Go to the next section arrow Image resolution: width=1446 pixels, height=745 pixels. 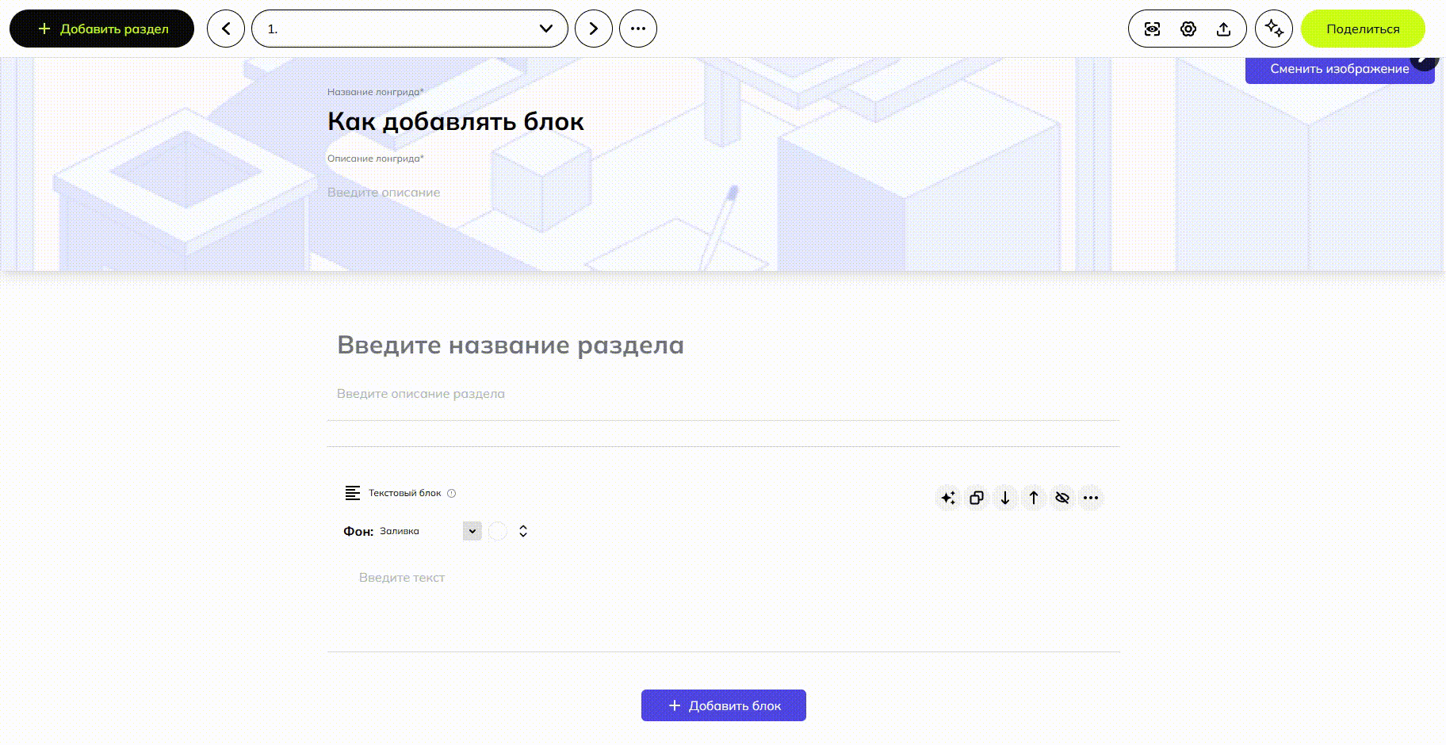pos(594,29)
